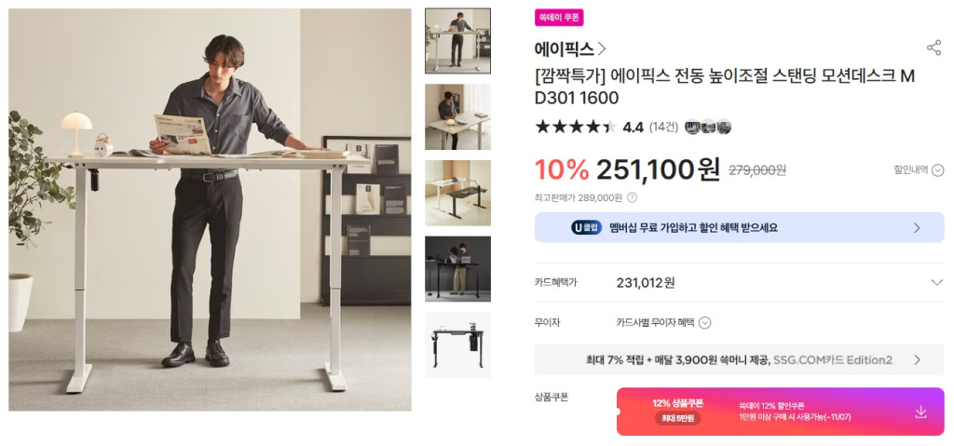Expand the 할인내역 discount details

pos(919,170)
